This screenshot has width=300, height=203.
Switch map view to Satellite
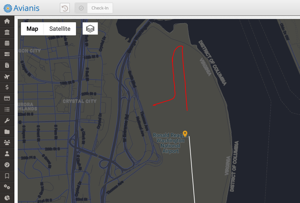60,29
